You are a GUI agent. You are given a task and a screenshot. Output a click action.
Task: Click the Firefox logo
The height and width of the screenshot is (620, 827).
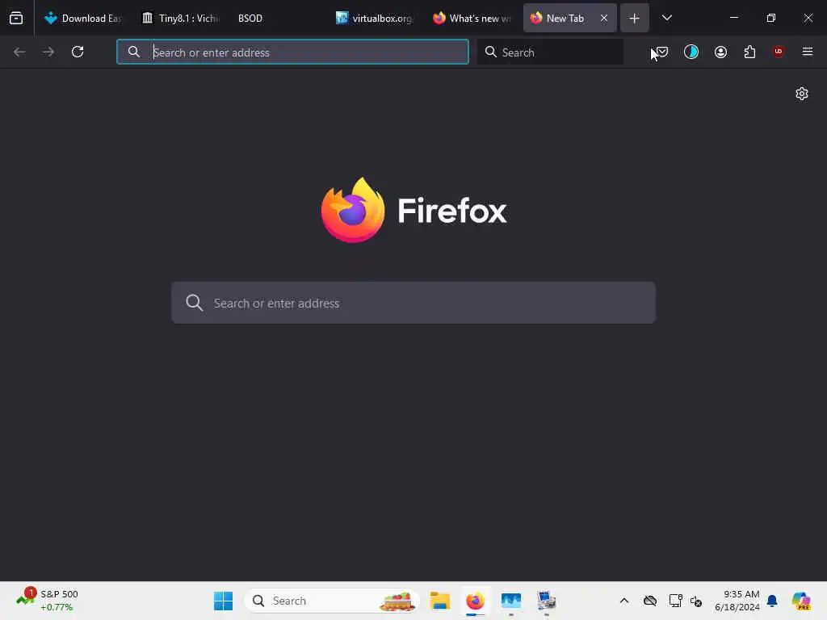tap(353, 210)
